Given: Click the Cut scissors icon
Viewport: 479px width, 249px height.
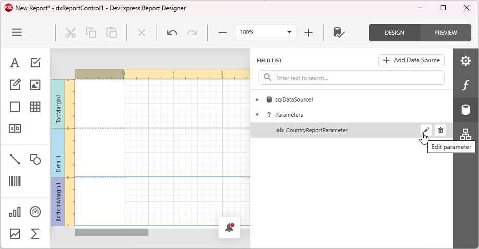Looking at the screenshot, I should pos(71,32).
